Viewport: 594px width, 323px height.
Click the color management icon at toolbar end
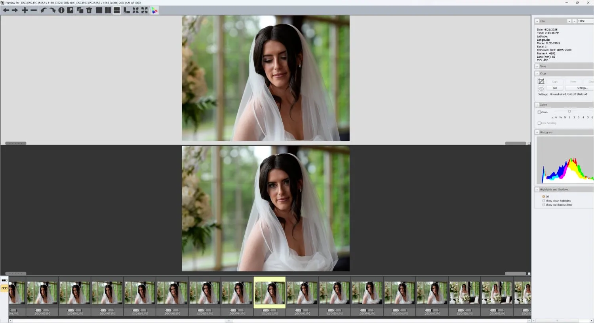click(x=154, y=10)
